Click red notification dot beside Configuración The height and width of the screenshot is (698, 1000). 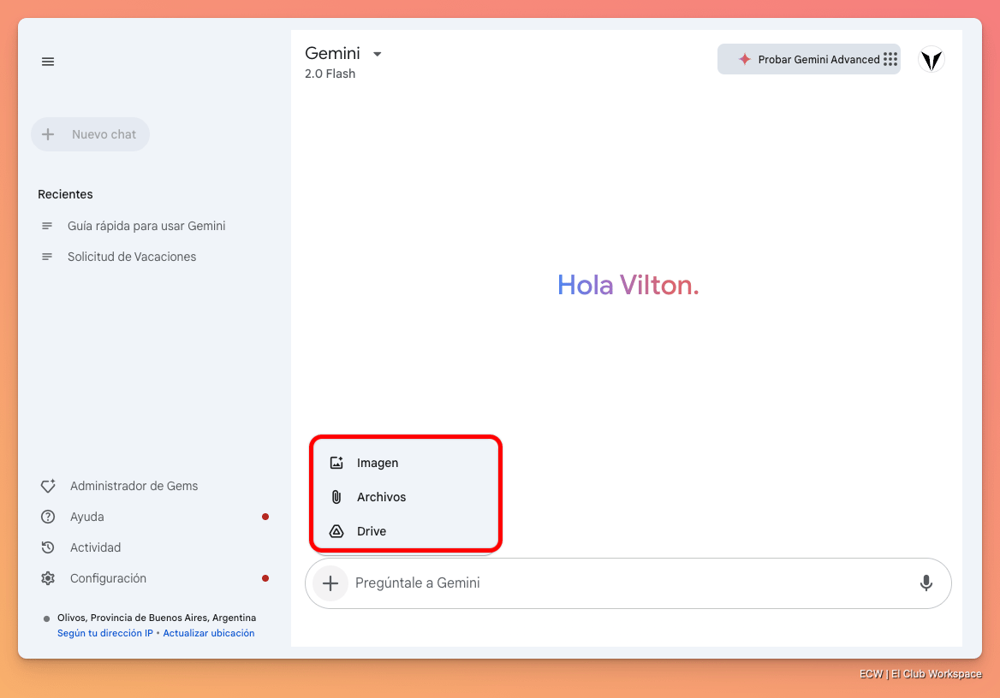(x=265, y=578)
